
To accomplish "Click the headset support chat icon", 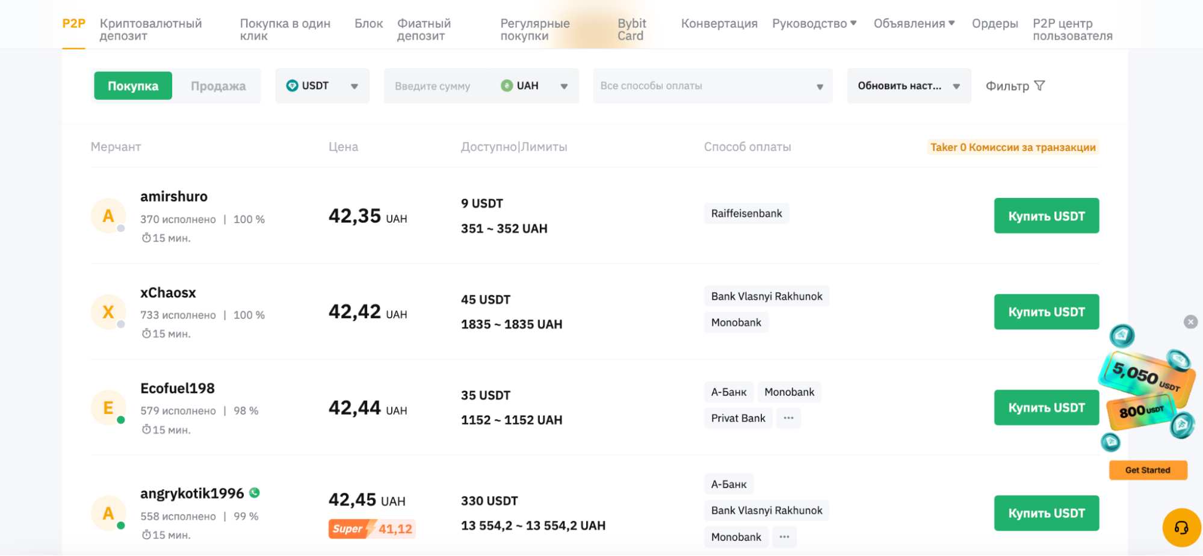I will [1181, 528].
